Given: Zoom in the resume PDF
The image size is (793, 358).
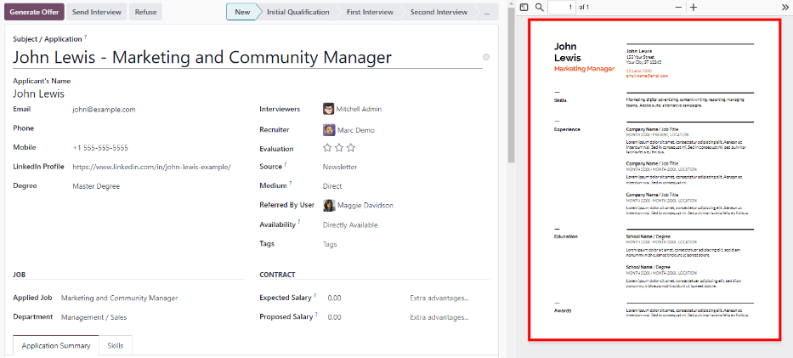Looking at the screenshot, I should coord(694,7).
